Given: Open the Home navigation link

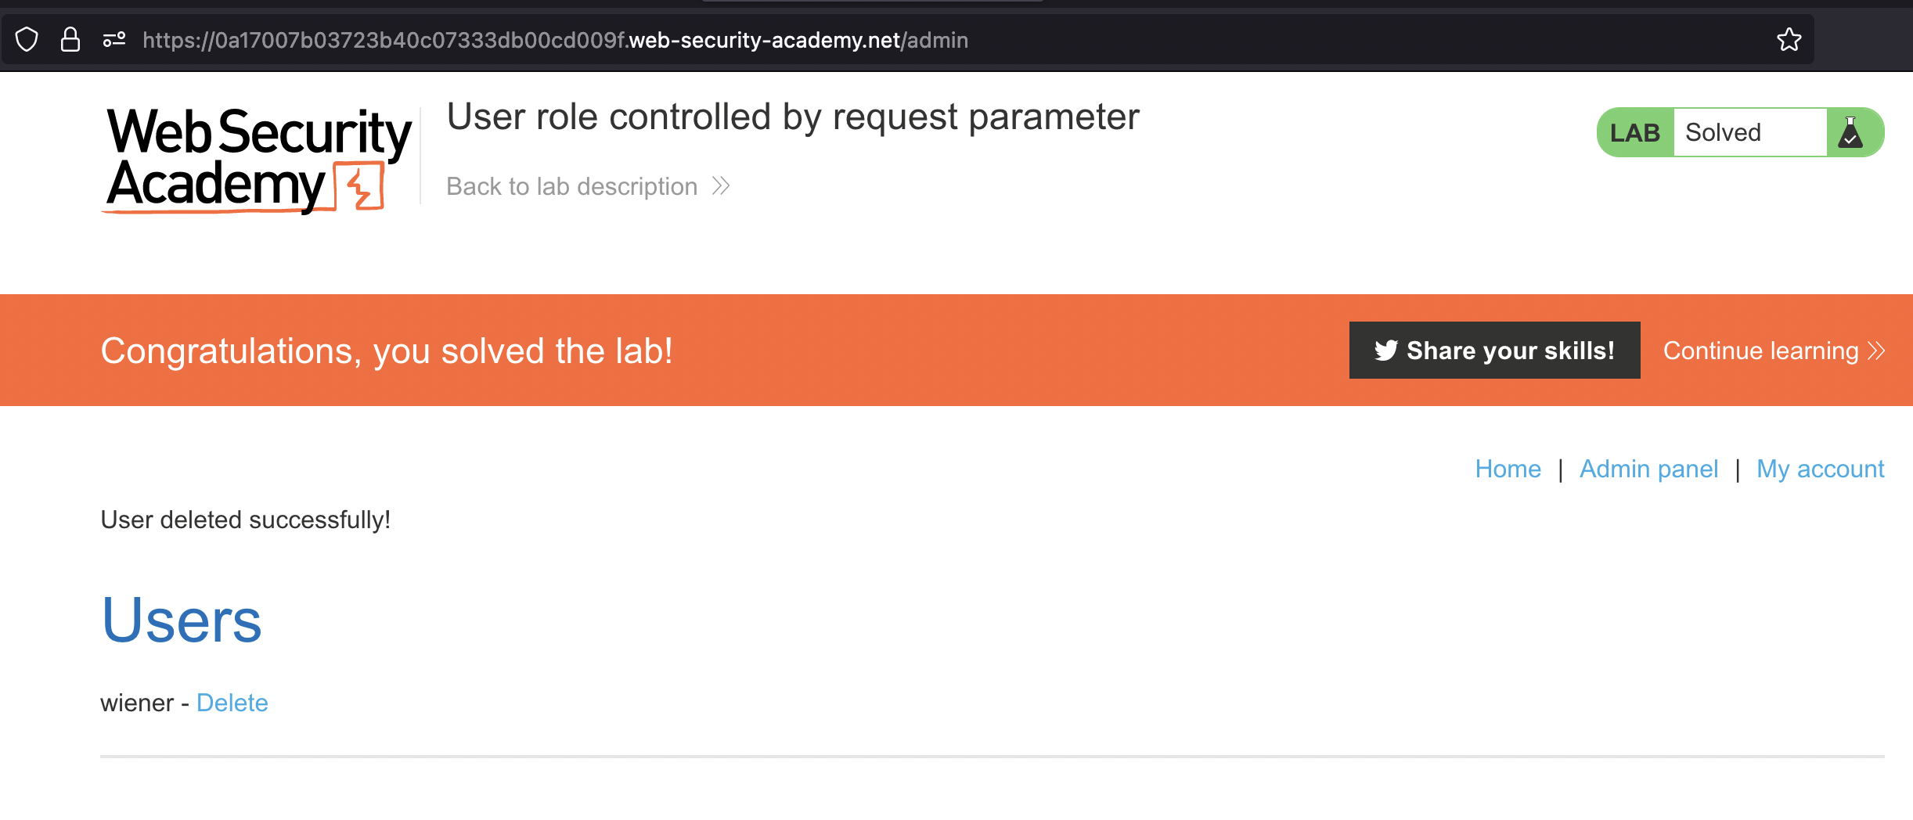Looking at the screenshot, I should click(1508, 469).
